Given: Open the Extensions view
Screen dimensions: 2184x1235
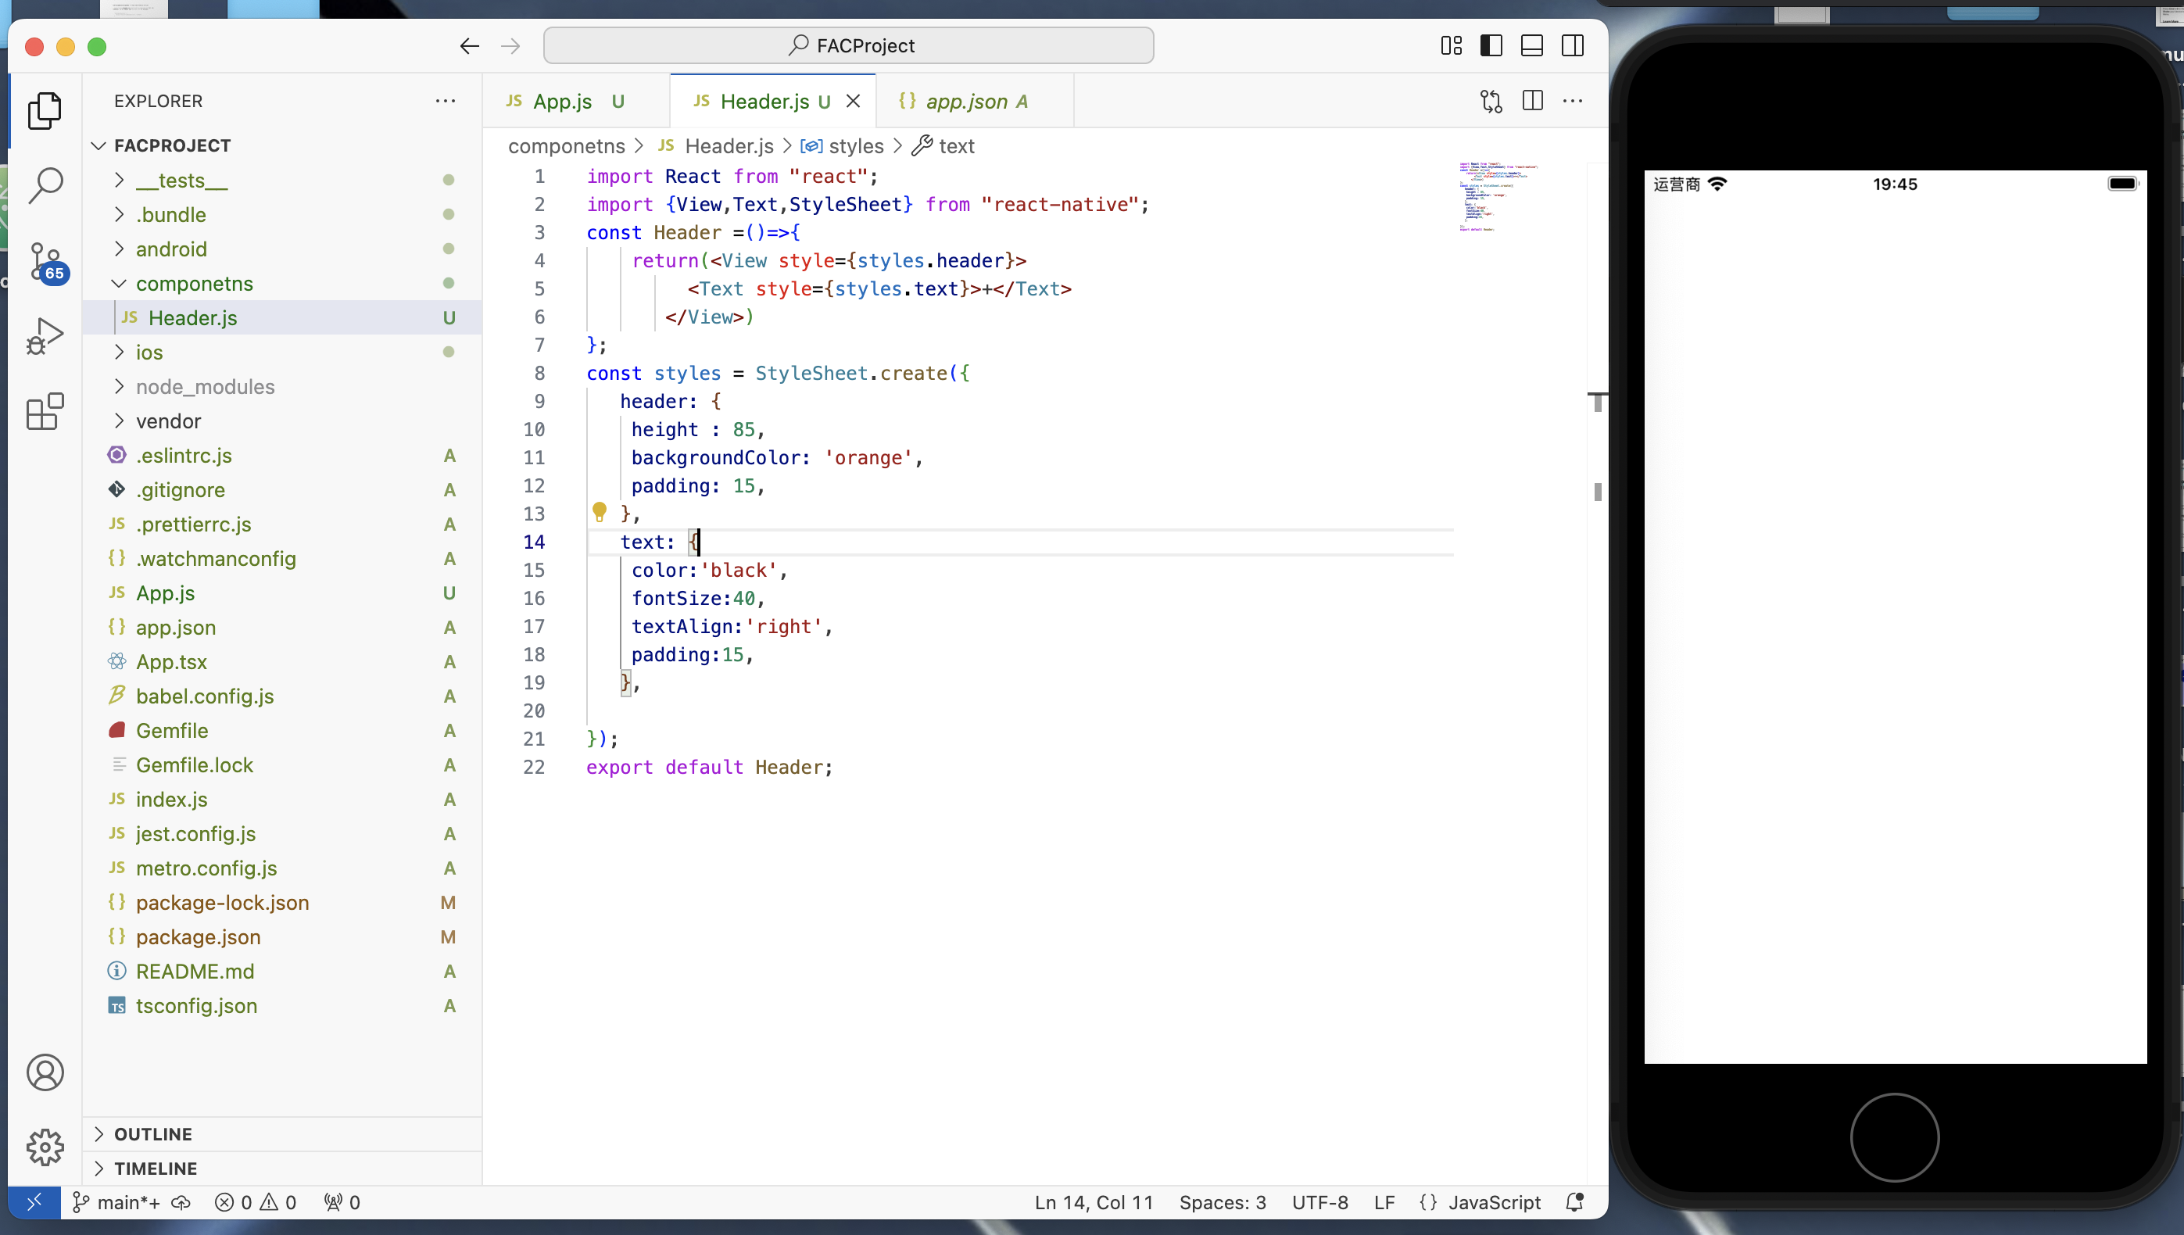Looking at the screenshot, I should point(45,411).
